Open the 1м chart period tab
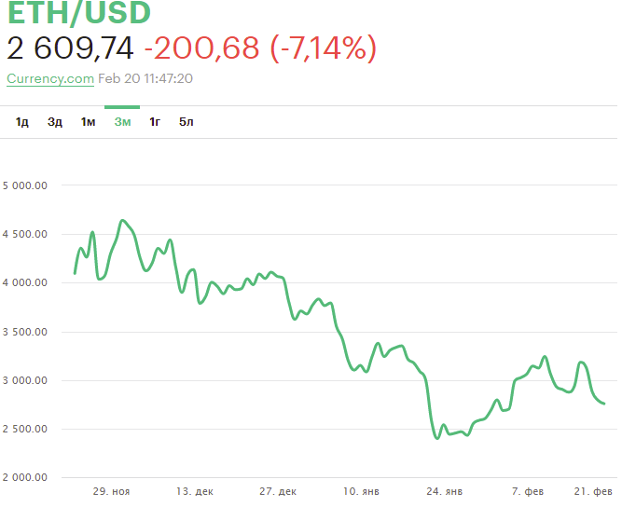622x507 pixels. (89, 122)
